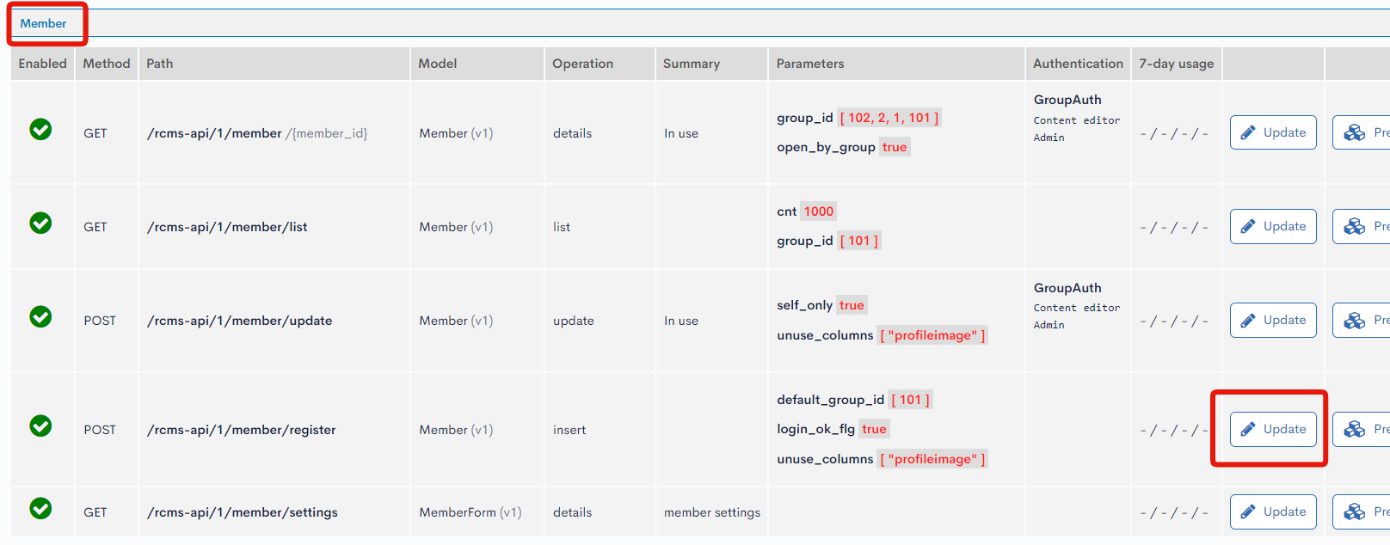Select the /rcms-api/1/member/update path

[239, 321]
